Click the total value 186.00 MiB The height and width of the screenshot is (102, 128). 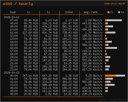point(70,88)
